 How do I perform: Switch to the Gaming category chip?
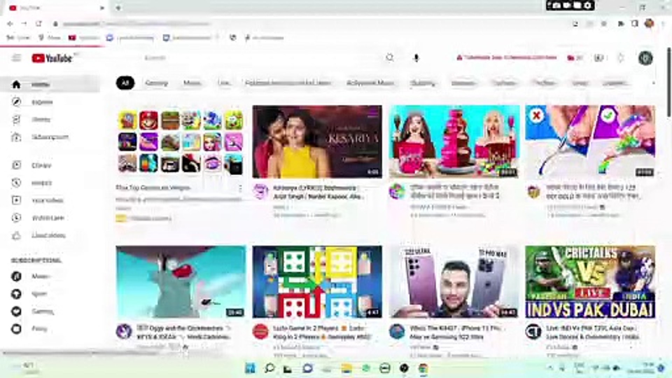coord(156,83)
